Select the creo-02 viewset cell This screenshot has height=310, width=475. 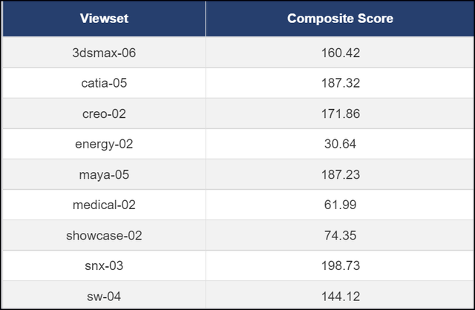(x=104, y=113)
